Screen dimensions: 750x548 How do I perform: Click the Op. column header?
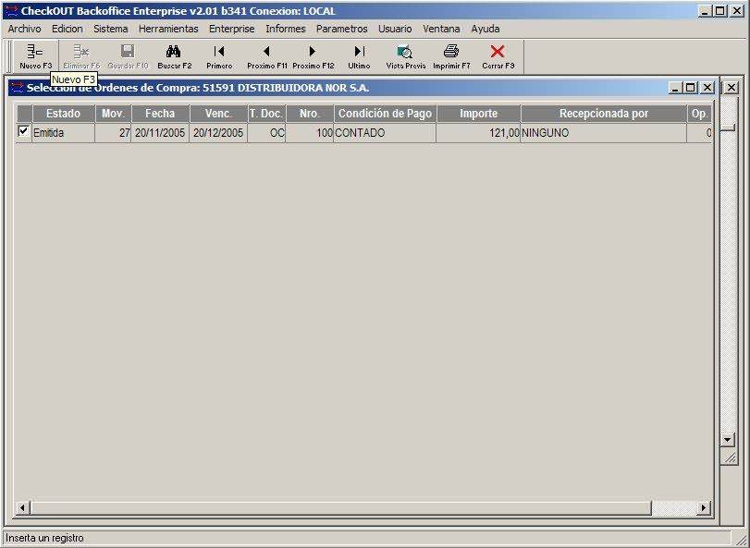[699, 114]
